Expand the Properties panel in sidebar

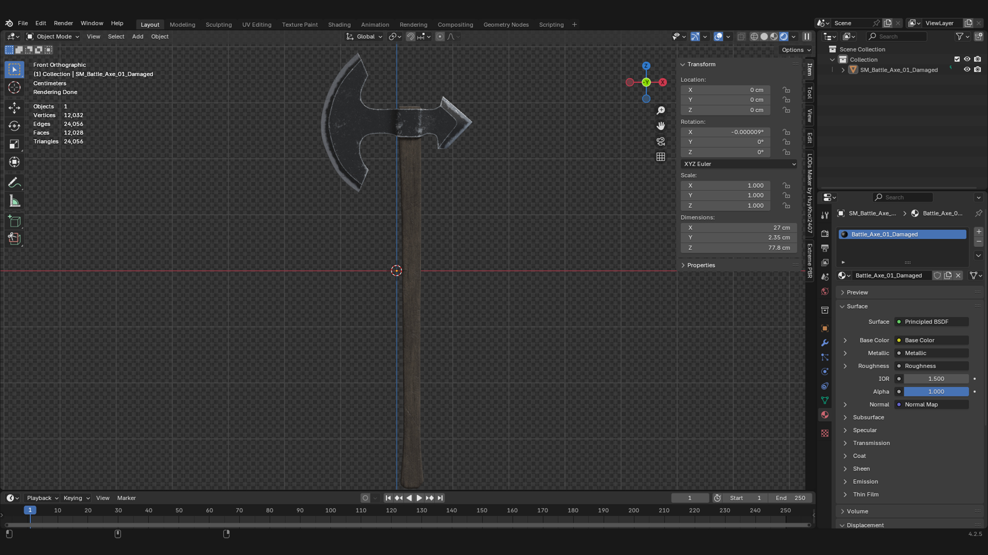[x=701, y=265]
